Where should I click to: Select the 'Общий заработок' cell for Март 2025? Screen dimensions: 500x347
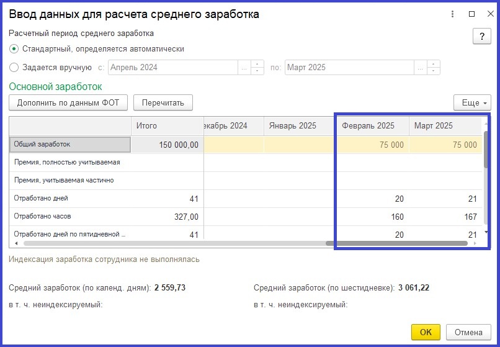click(x=445, y=145)
